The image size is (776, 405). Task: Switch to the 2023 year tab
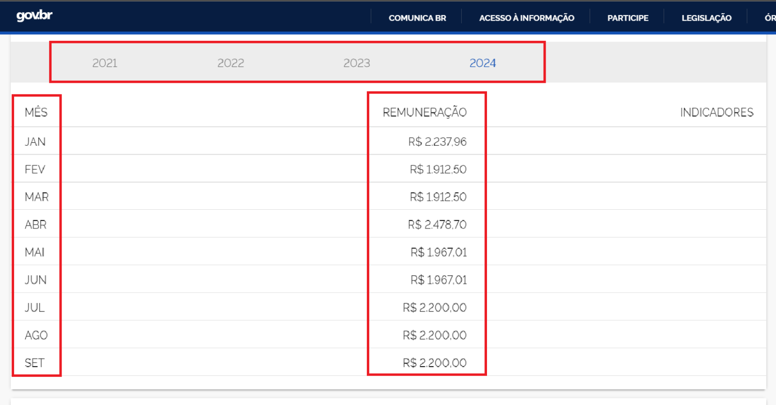click(x=357, y=63)
